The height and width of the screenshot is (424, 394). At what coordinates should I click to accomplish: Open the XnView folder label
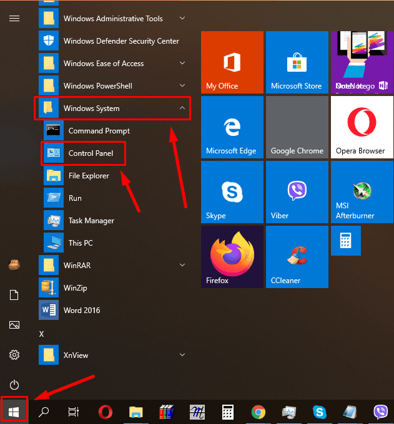coord(76,355)
